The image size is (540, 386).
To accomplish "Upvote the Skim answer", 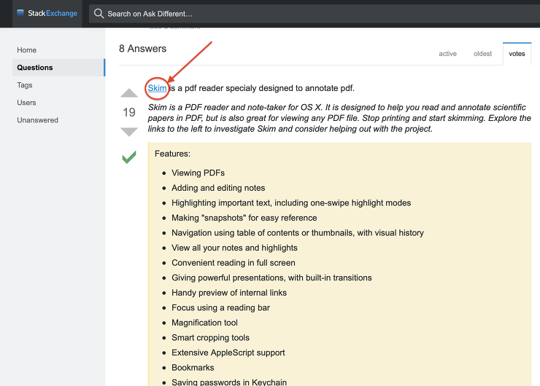I will point(129,93).
